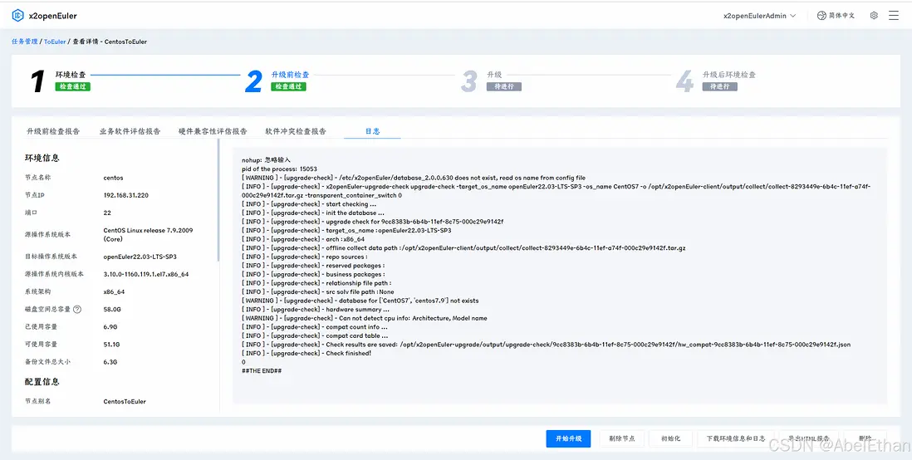Click port value 22
This screenshot has height=460, width=912.
107,213
